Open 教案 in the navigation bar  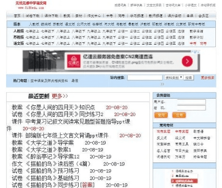click(x=66, y=16)
